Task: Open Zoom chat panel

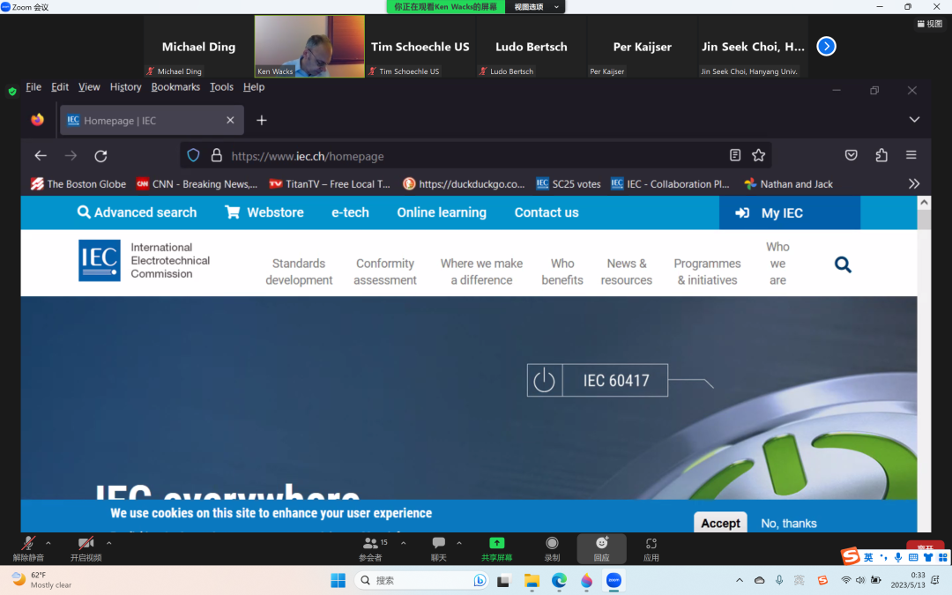Action: (x=438, y=548)
